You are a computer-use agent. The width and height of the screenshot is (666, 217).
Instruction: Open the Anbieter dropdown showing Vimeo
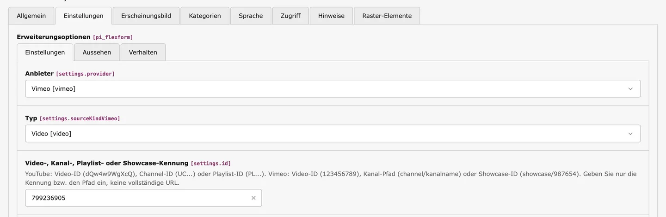pyautogui.click(x=324, y=89)
